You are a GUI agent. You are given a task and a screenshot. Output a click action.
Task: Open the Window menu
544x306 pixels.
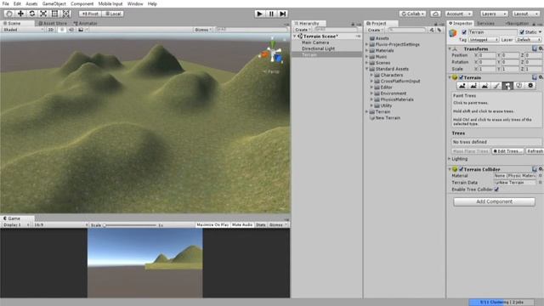pyautogui.click(x=135, y=3)
